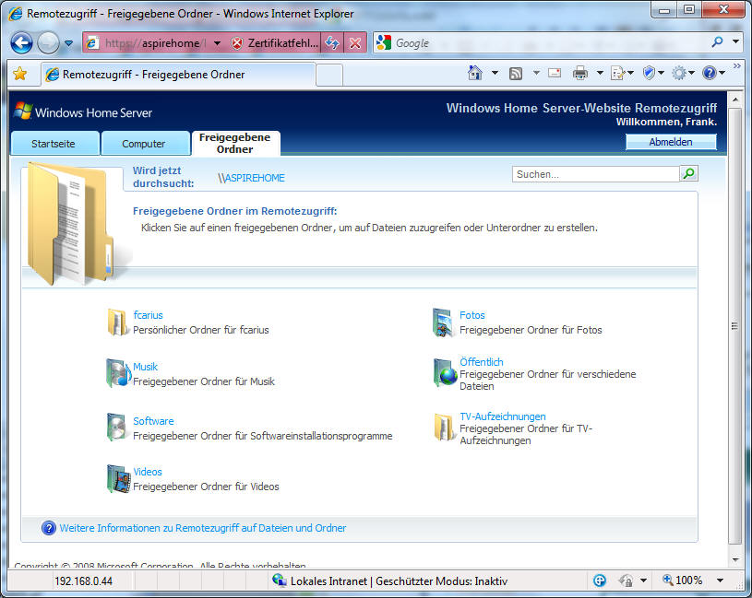Image resolution: width=752 pixels, height=598 pixels.
Task: Open the Videos shared folder link
Action: tap(148, 472)
